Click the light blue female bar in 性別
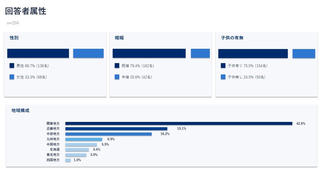Viewport: 322px width, 181px height. pos(88,53)
